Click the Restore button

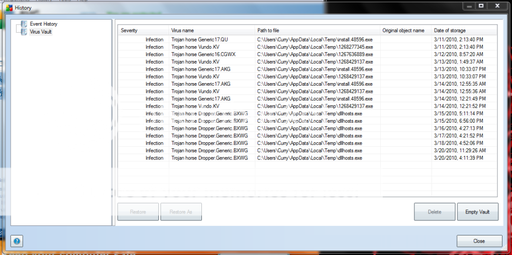138,212
